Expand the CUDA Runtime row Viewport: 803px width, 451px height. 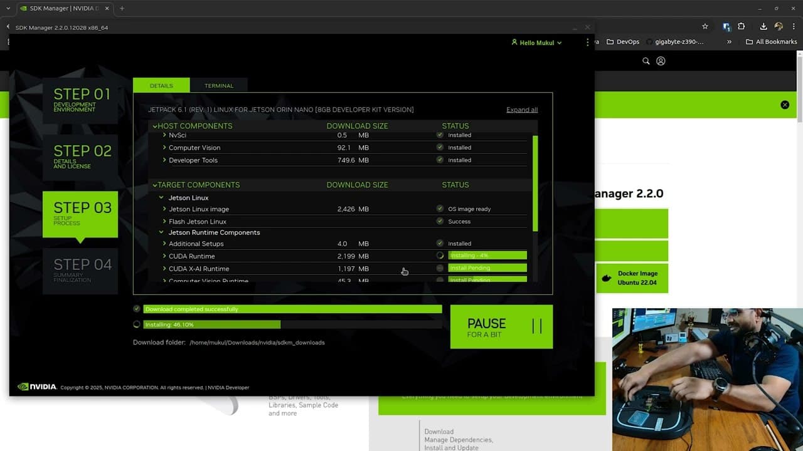[x=164, y=256]
